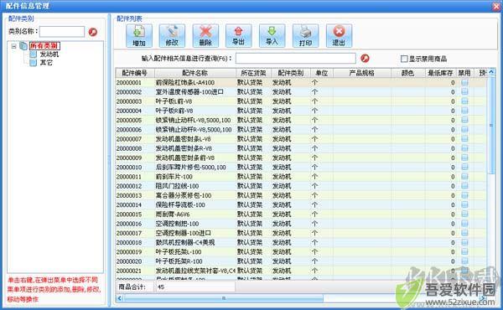Toggle 禁用 checkbox for row 20000008
This screenshot has width=503, height=310.
pyautogui.click(x=464, y=148)
